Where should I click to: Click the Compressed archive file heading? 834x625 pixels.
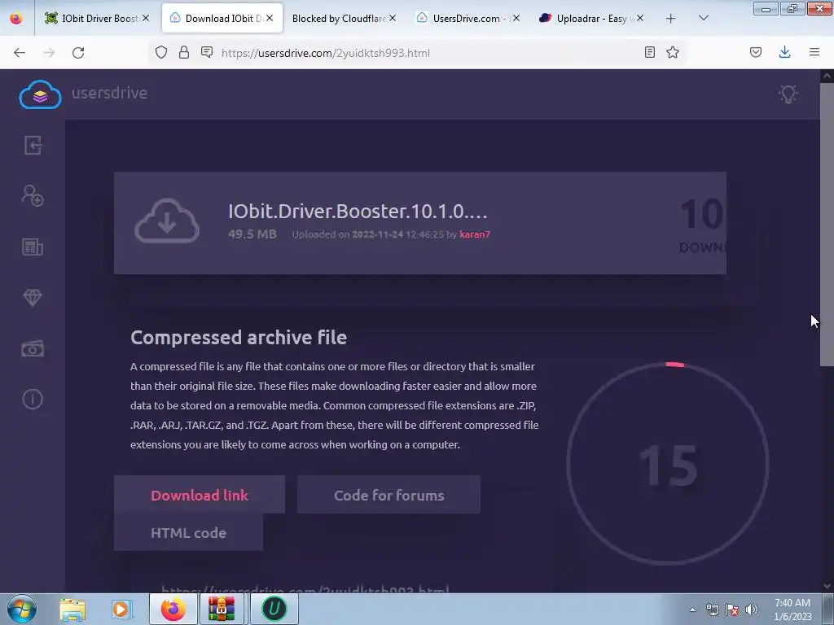coord(239,338)
